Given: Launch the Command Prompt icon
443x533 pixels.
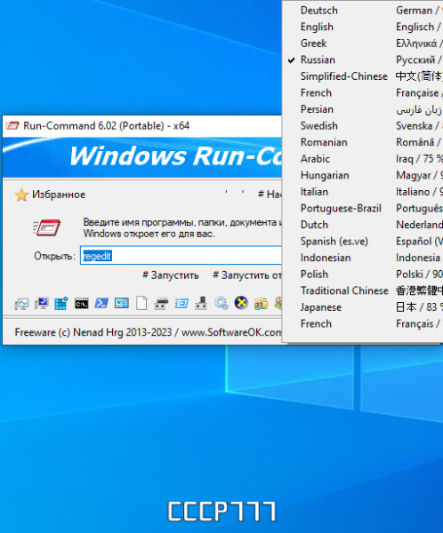Looking at the screenshot, I should (81, 303).
